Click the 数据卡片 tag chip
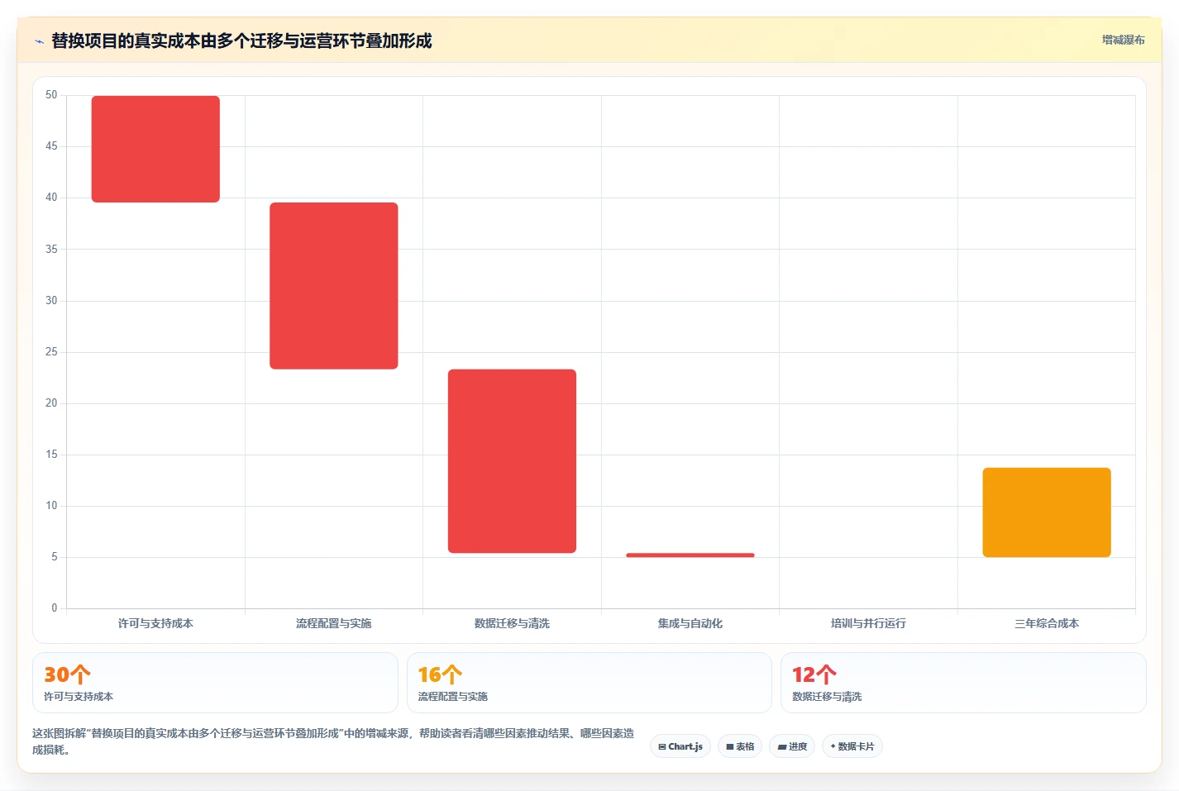This screenshot has height=791, width=1179. click(852, 746)
